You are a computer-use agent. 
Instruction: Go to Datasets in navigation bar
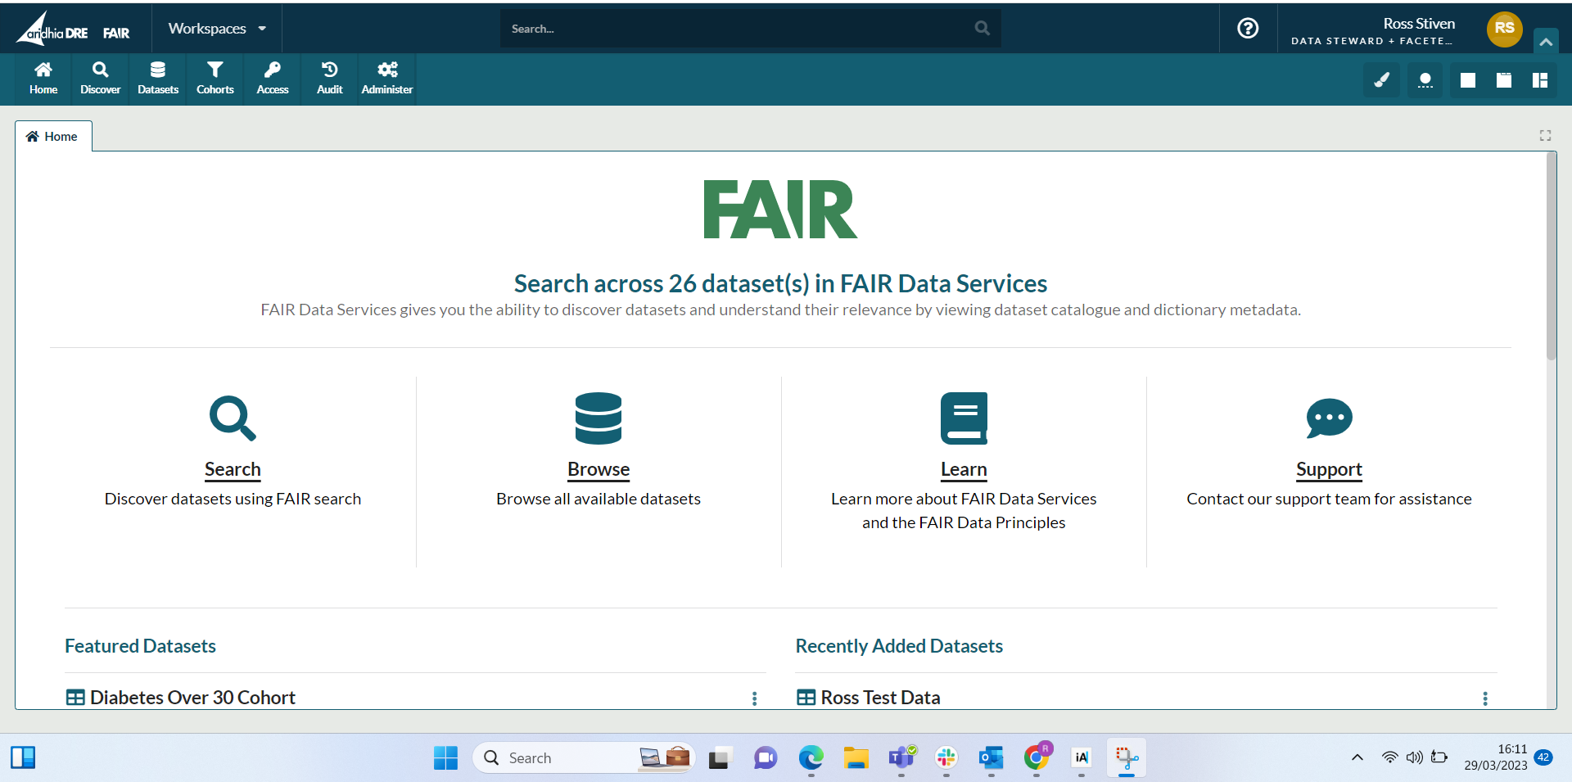[157, 79]
